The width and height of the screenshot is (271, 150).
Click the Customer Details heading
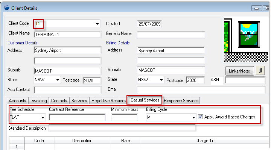click(23, 43)
